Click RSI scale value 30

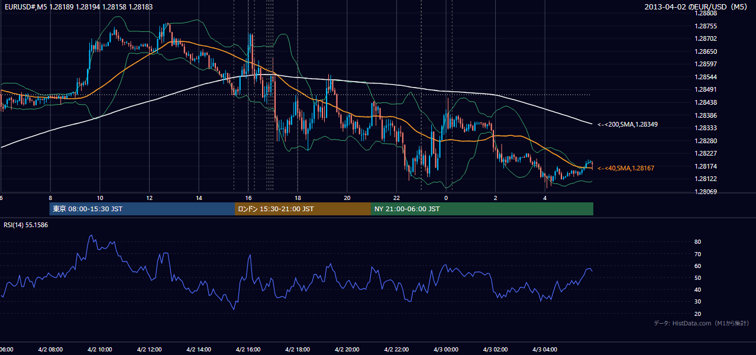[x=698, y=302]
